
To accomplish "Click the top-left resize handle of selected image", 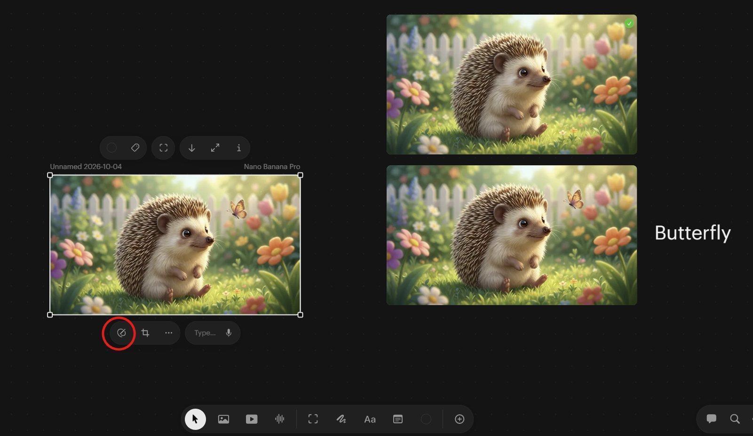I will point(50,175).
